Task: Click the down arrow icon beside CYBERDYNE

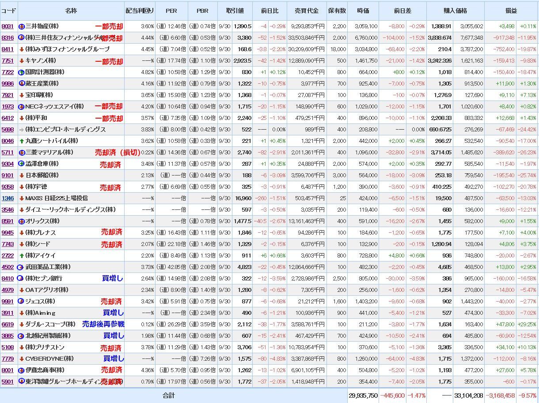Action: coord(21,359)
